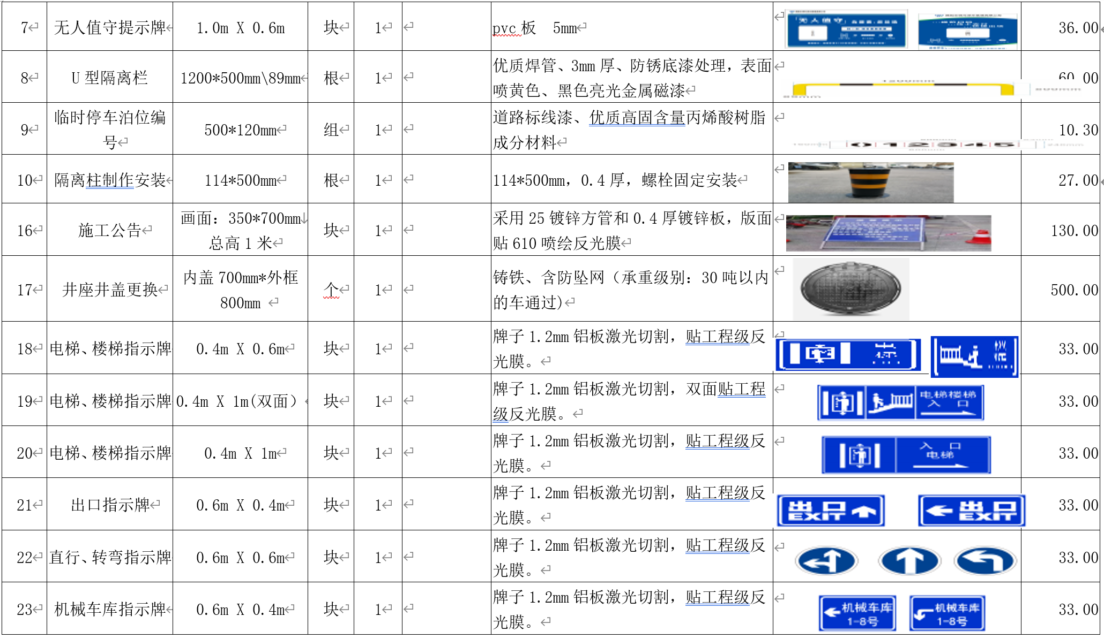Click the 1200*500mm\89mm specification cell
This screenshot has width=1104, height=639.
coord(240,78)
